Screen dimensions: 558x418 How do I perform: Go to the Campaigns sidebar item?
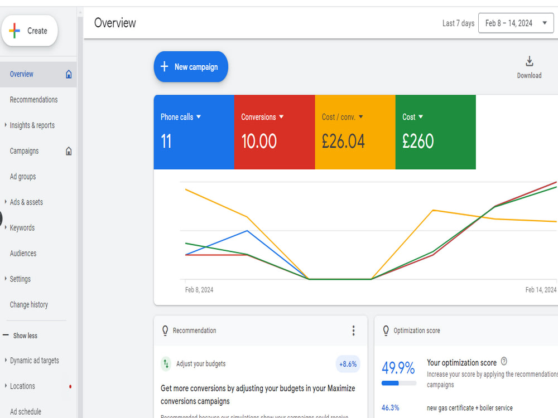pos(24,151)
